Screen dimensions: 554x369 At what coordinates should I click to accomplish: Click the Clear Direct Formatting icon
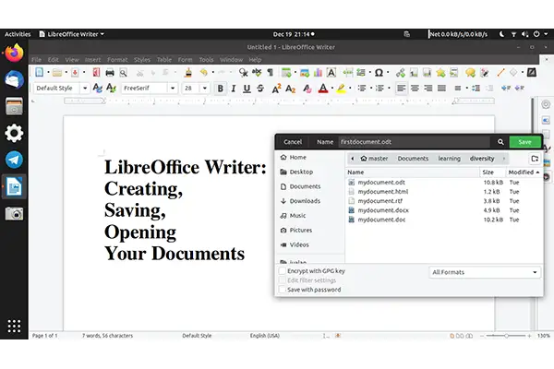(307, 89)
